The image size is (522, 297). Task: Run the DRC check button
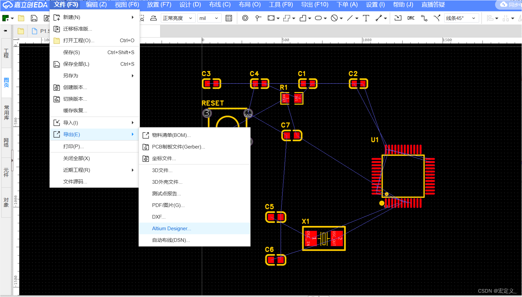[411, 18]
